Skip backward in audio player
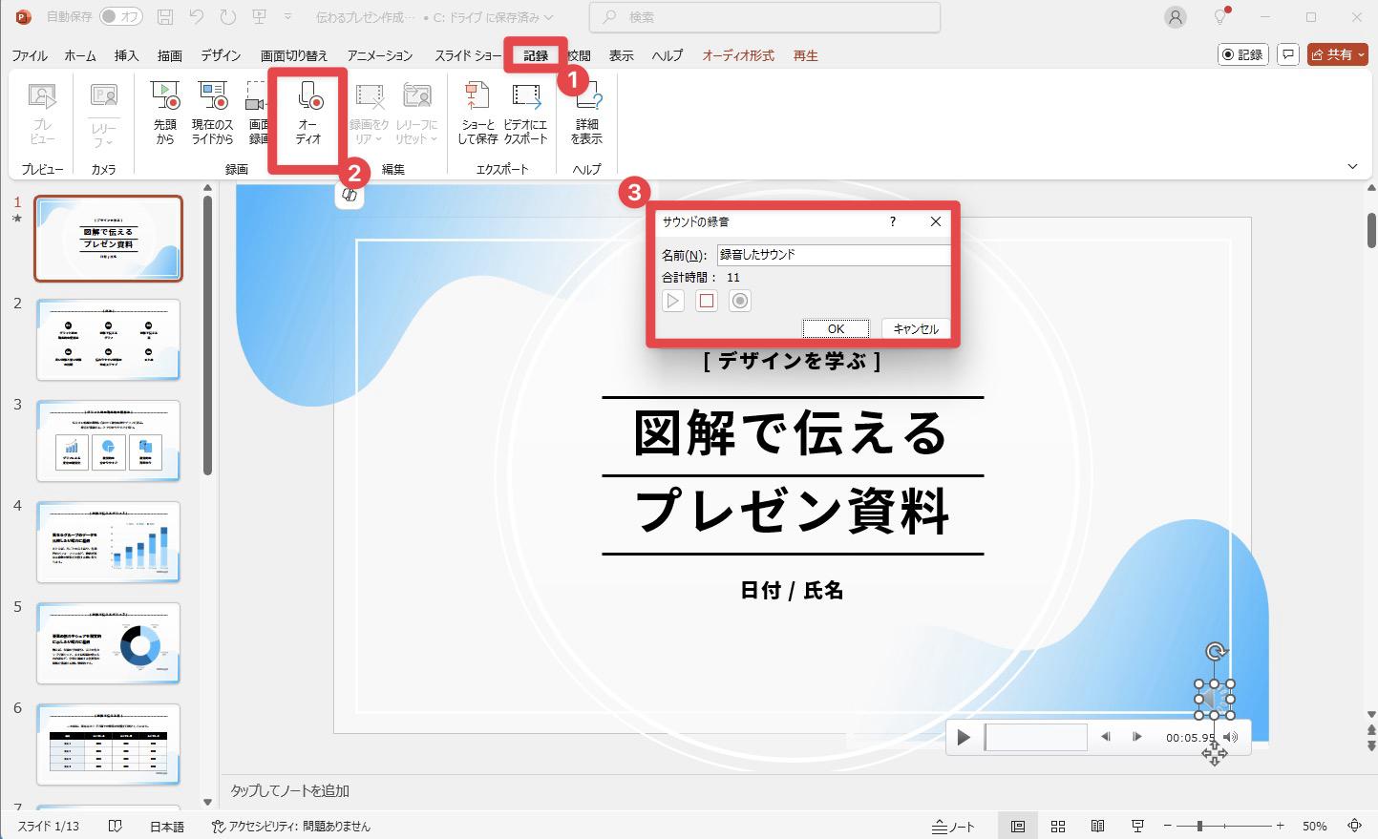 [x=1106, y=737]
